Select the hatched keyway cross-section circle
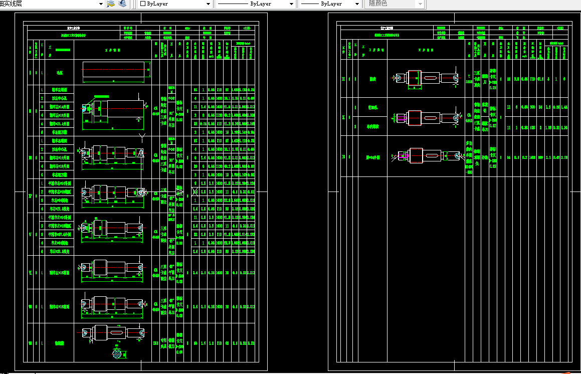Viewport: 581px width, 374px height. 117,353
